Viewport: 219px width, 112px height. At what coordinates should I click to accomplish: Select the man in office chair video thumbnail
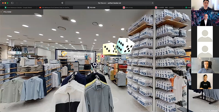(x=205, y=65)
